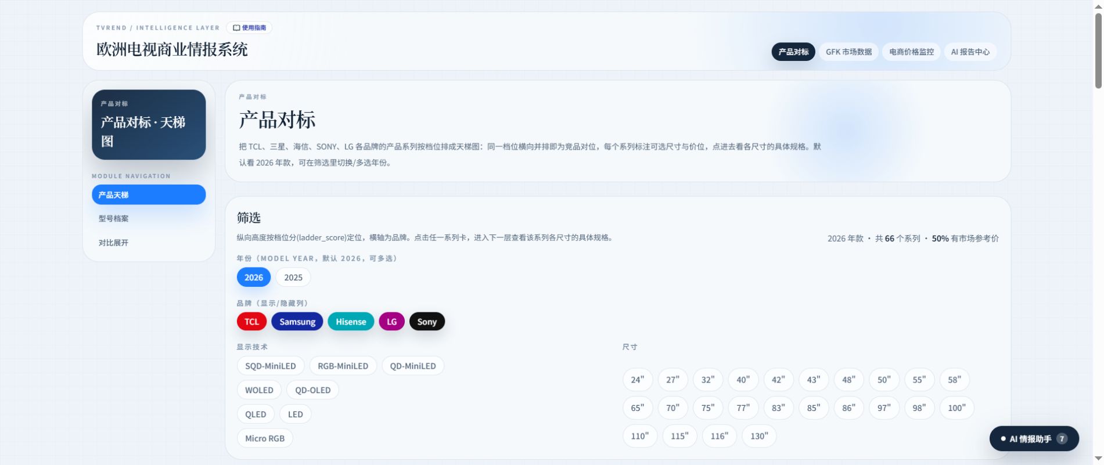
Task: Open the AI 报告中心 tab
Action: [x=970, y=52]
